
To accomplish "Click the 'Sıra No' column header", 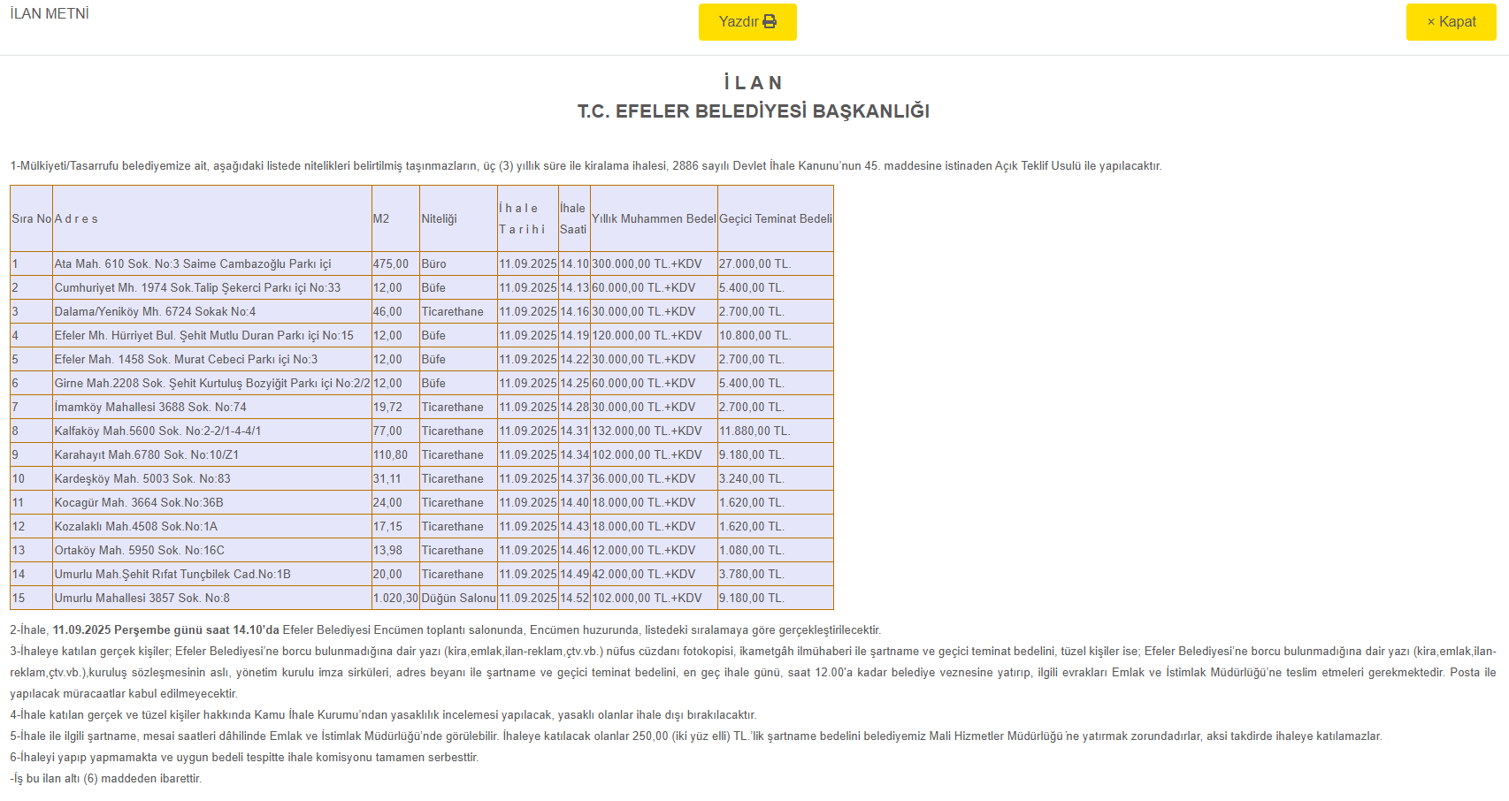I will coord(32,219).
